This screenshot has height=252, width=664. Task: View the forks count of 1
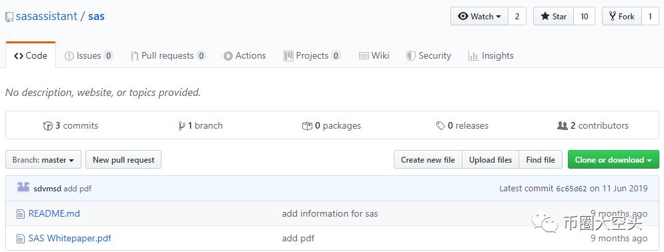650,16
